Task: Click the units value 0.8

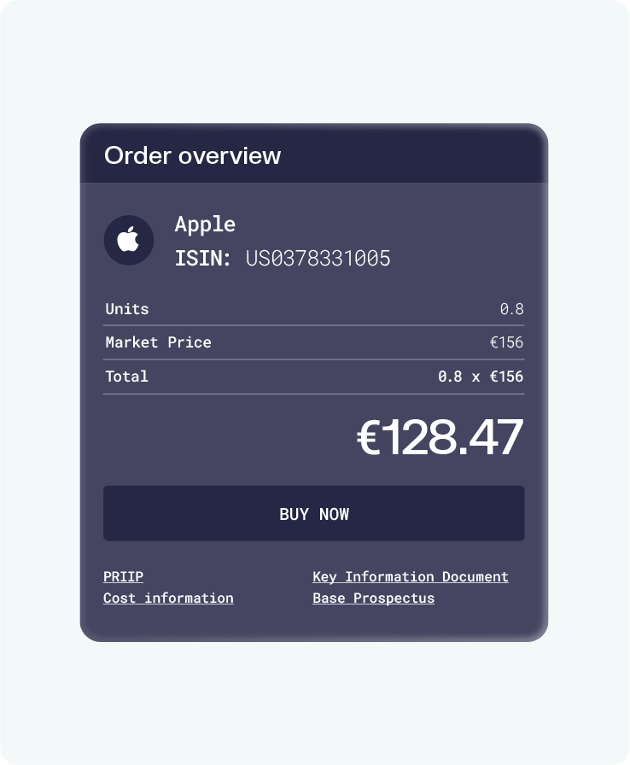Action: pos(511,309)
